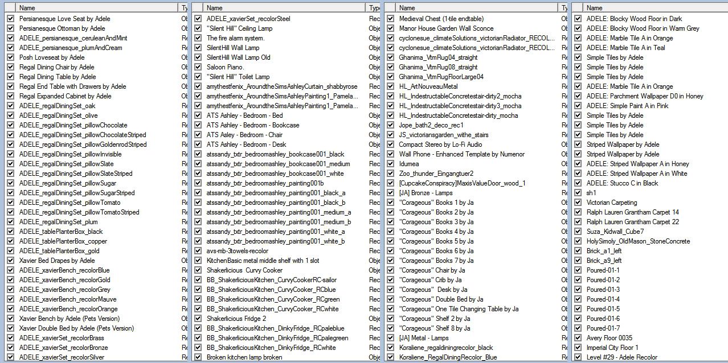This screenshot has width=728, height=363.
Task: Toggle the Medieval Chest (1-tile endtable) checkbox
Action: (x=390, y=19)
